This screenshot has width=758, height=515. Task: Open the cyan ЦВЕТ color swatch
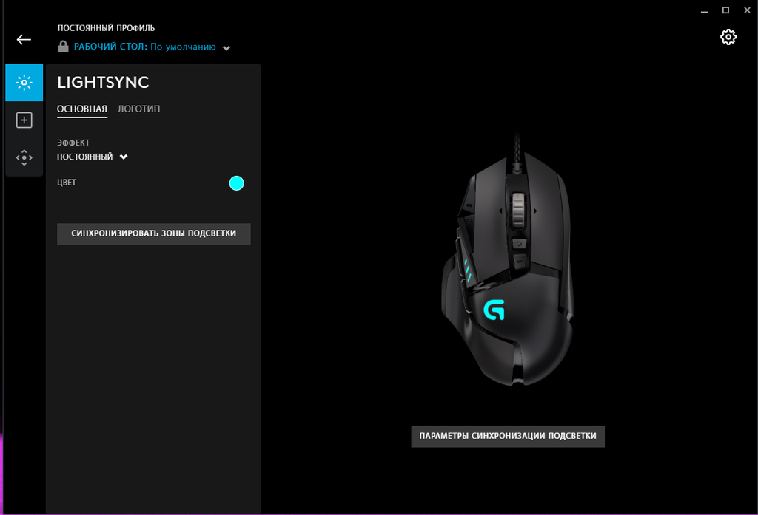click(x=236, y=183)
